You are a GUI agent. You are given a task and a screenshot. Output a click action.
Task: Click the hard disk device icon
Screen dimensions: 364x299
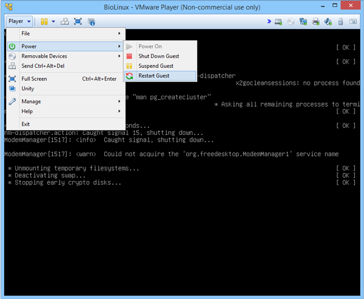coord(278,22)
